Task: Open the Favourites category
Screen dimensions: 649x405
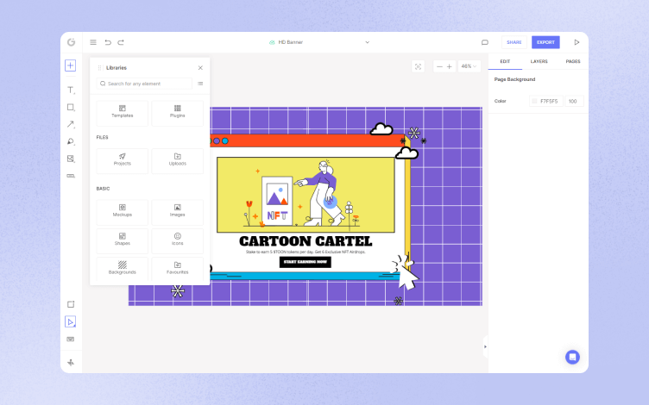Action: pos(177,269)
